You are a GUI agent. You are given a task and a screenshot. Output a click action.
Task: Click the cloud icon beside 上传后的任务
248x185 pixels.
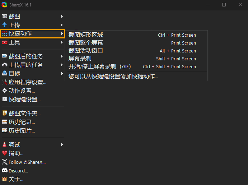tap(5, 65)
